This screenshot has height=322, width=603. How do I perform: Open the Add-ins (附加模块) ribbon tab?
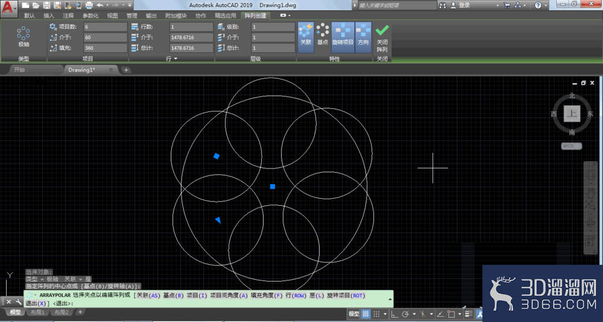click(x=175, y=16)
